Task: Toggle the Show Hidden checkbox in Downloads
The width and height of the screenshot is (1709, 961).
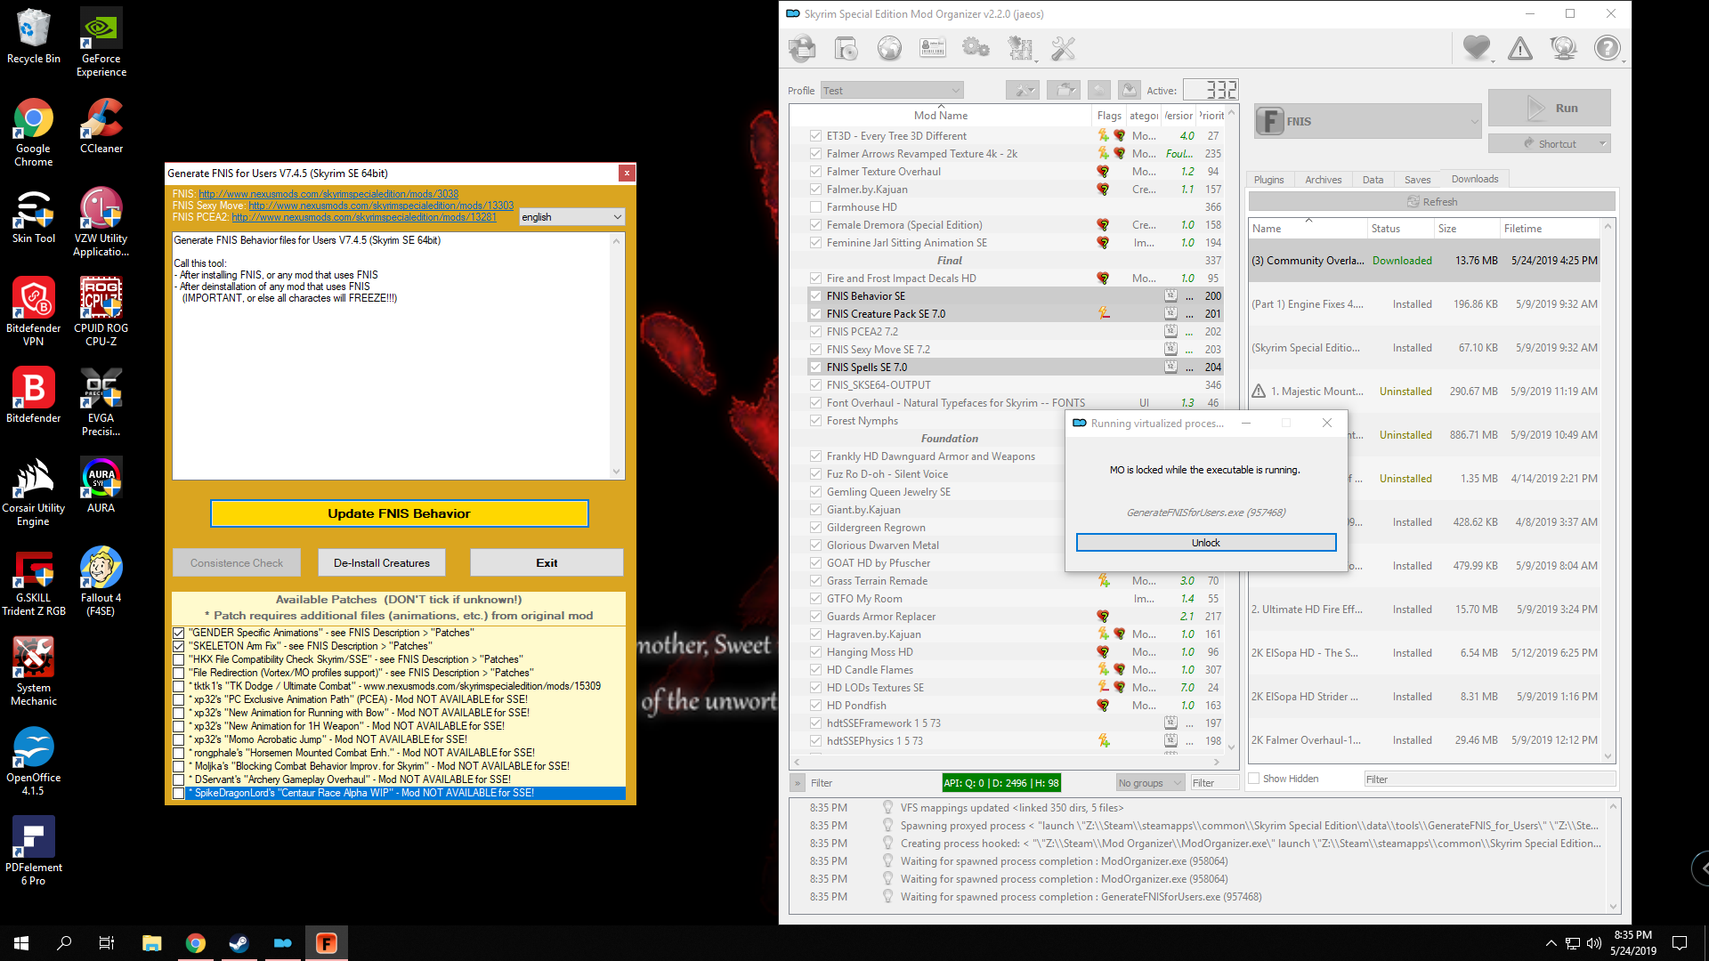Action: pos(1254,779)
